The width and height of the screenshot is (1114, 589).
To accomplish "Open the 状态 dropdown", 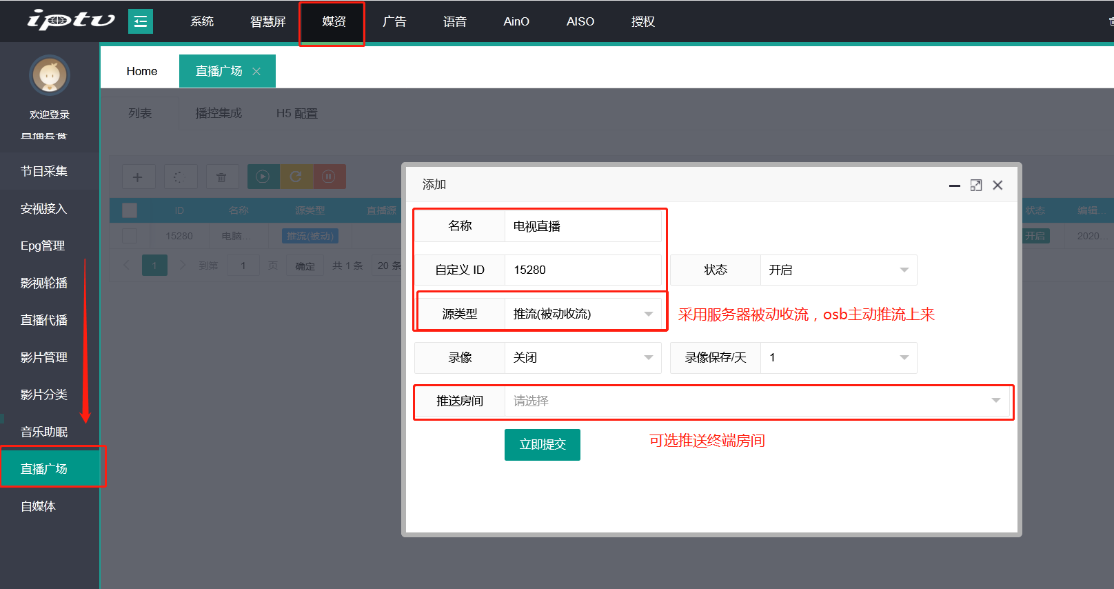I will click(x=838, y=270).
